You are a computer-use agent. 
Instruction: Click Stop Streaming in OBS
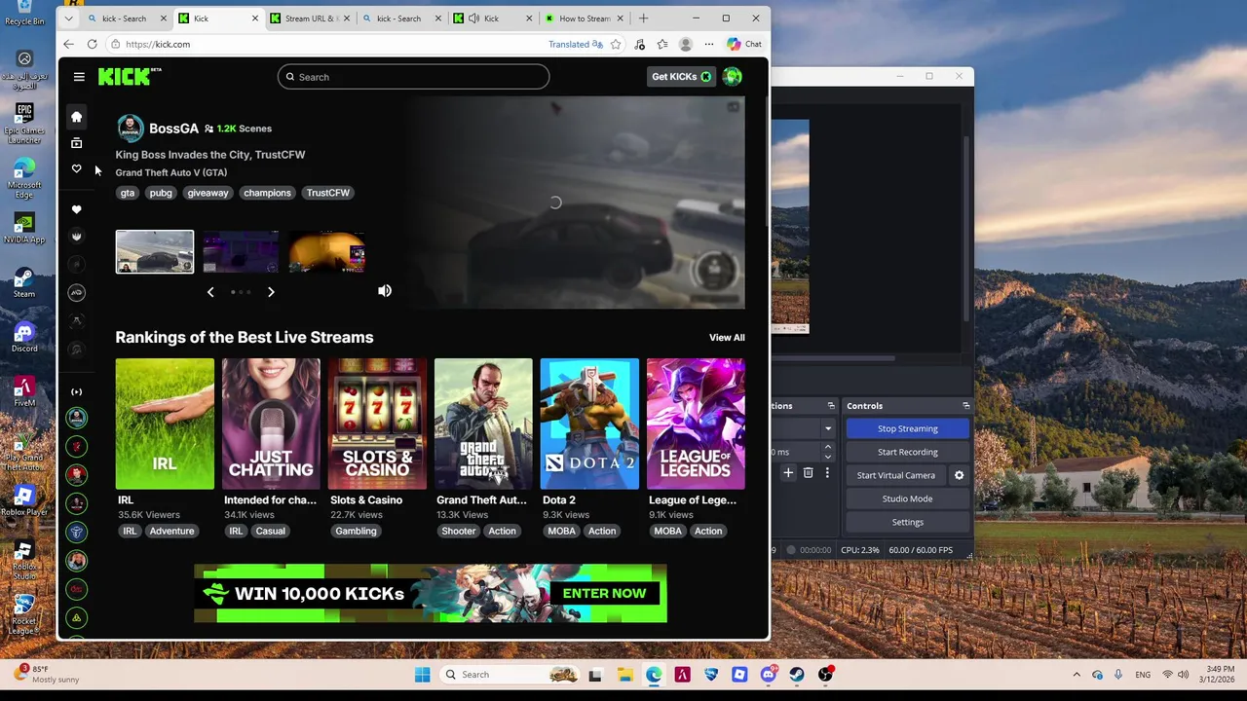point(907,429)
